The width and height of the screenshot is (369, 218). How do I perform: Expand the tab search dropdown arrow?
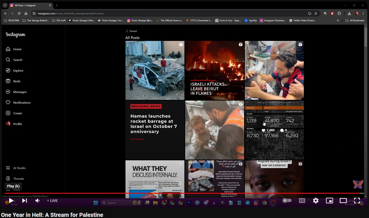click(5, 5)
